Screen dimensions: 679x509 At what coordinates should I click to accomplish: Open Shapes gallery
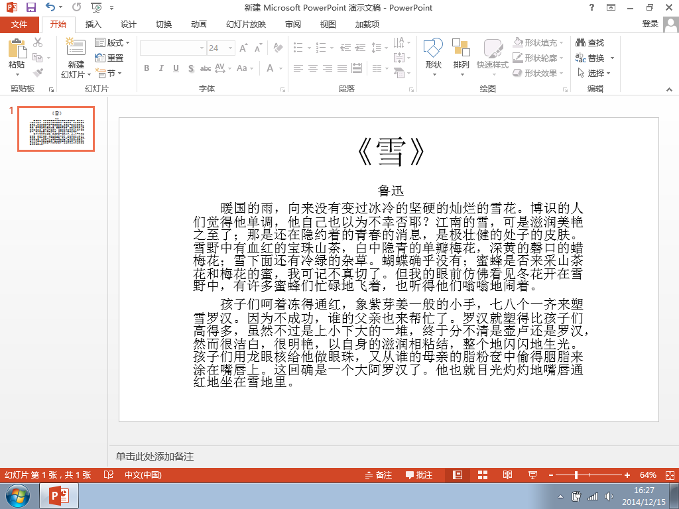coord(433,58)
